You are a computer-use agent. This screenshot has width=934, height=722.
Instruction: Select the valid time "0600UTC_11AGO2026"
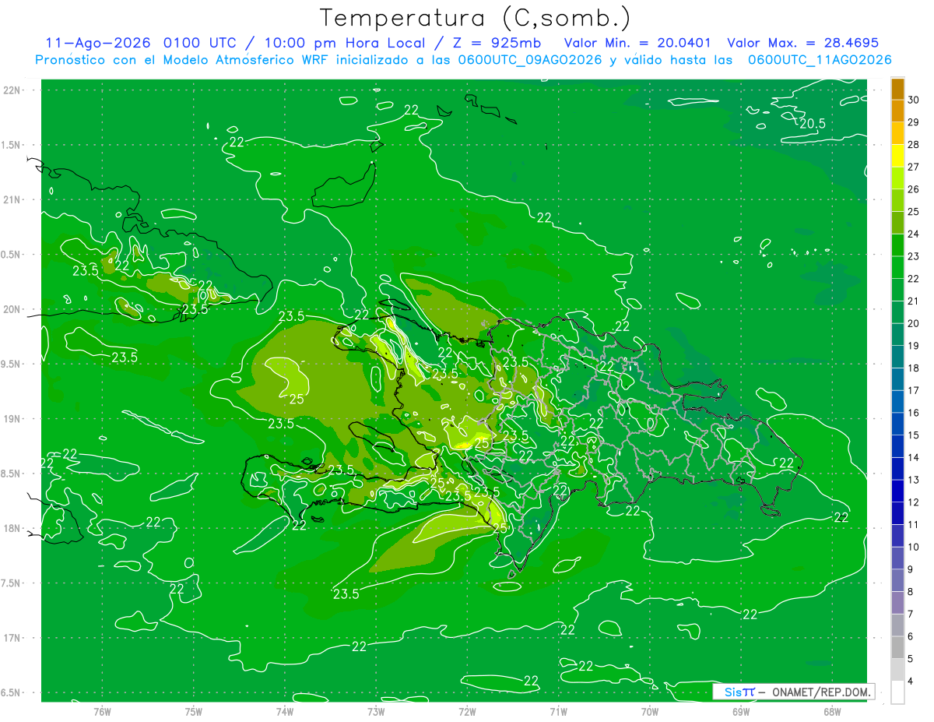pyautogui.click(x=820, y=60)
